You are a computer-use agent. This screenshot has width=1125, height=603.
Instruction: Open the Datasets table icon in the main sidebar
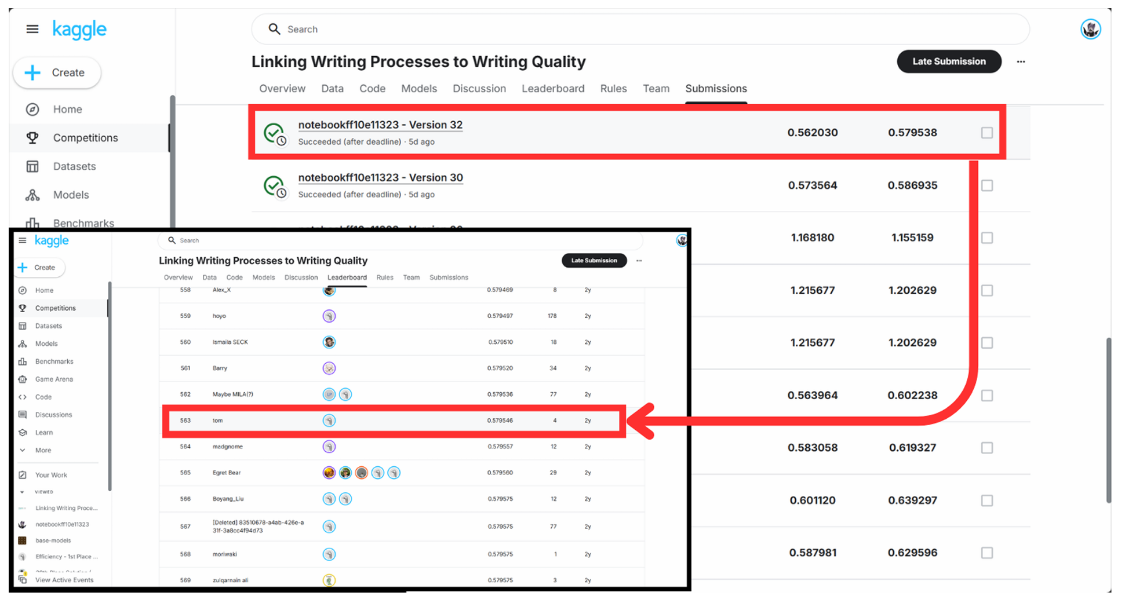pos(32,166)
